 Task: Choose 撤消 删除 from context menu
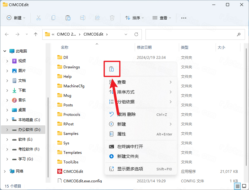tap(141, 114)
